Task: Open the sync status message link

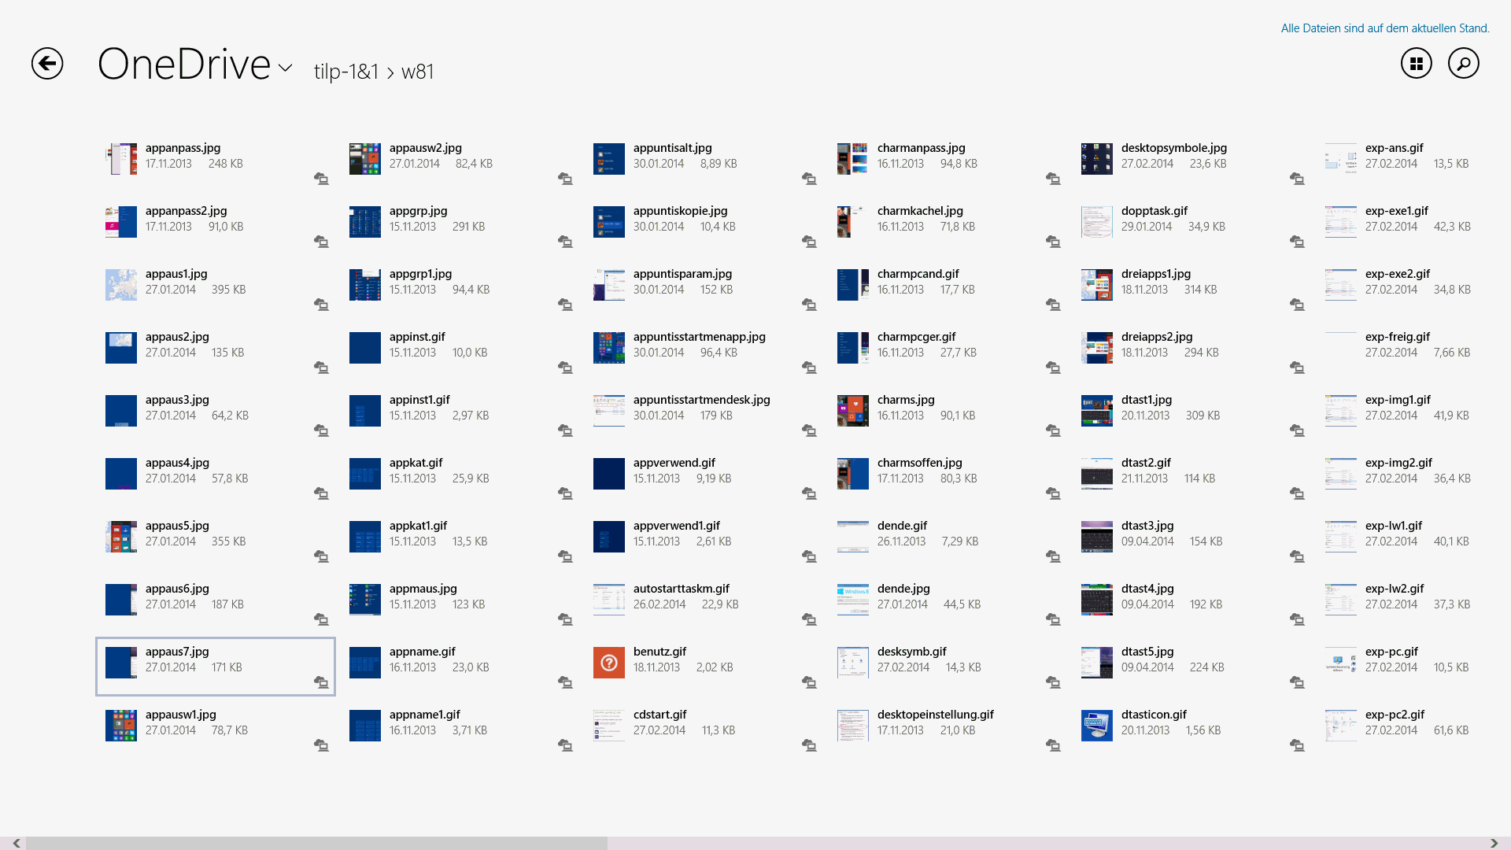Action: click(x=1384, y=28)
